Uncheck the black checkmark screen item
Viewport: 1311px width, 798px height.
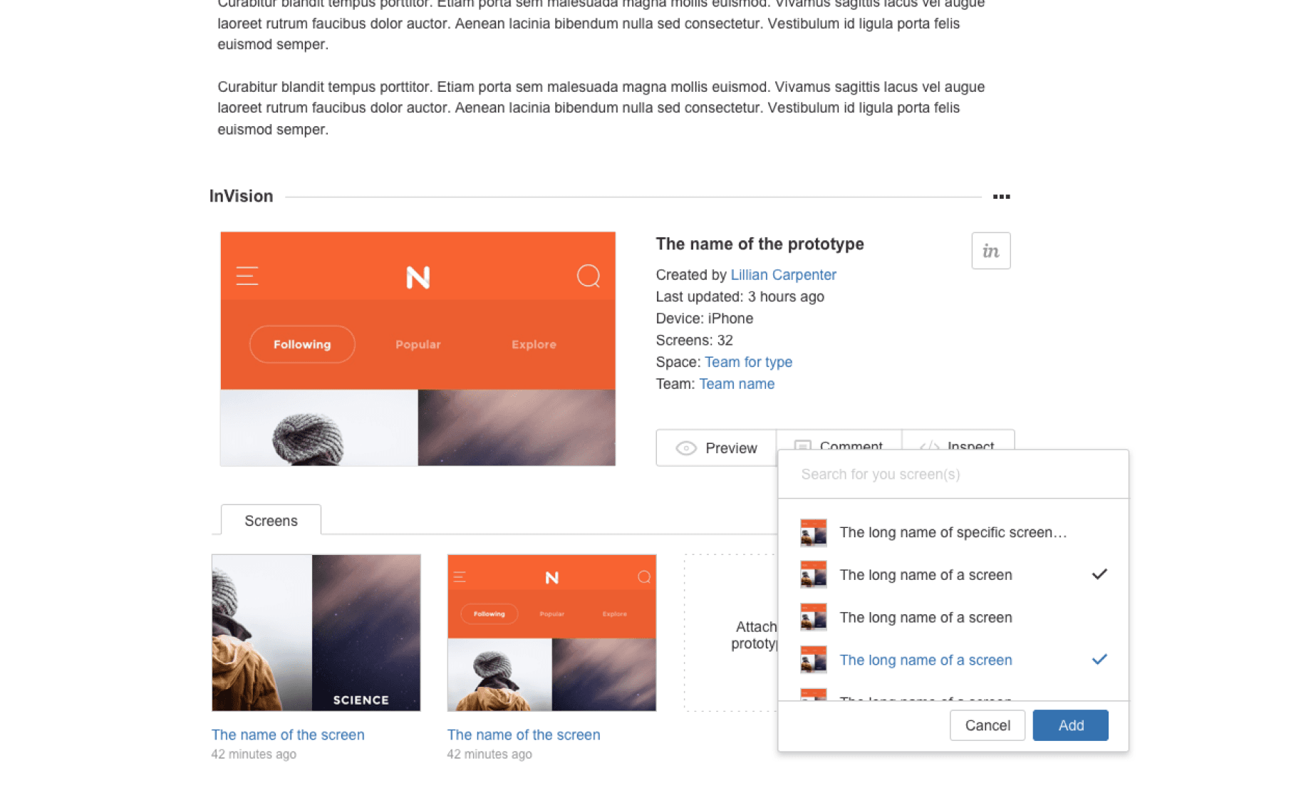coord(1099,574)
